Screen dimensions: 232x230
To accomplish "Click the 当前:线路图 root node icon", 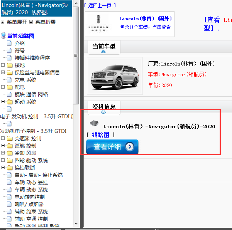I will [x=3, y=35].
